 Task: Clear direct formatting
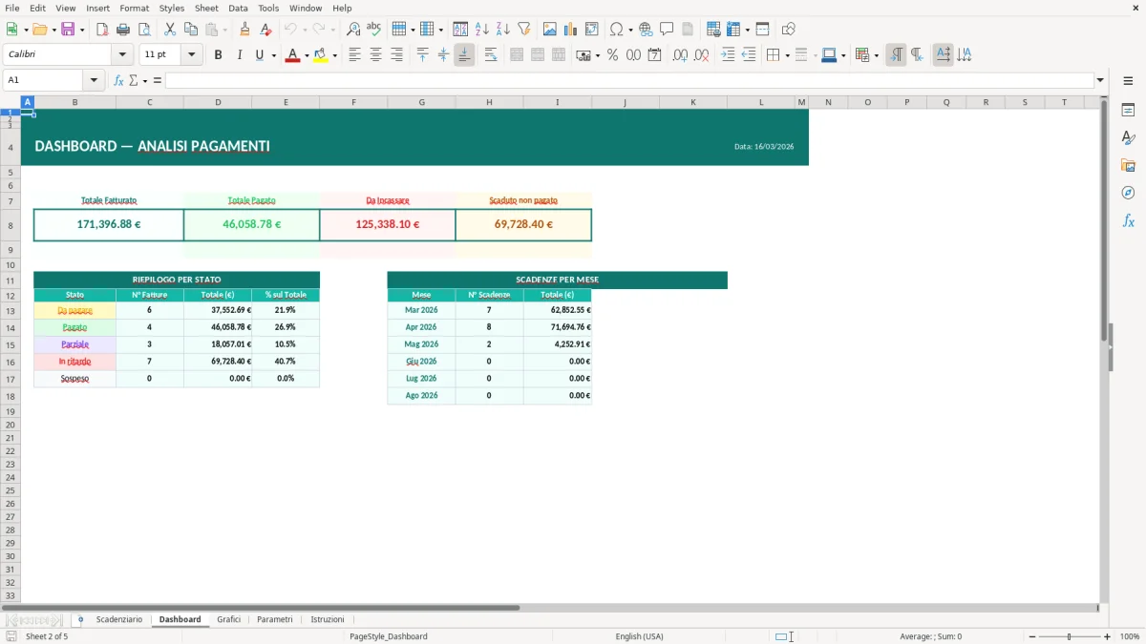click(x=265, y=30)
